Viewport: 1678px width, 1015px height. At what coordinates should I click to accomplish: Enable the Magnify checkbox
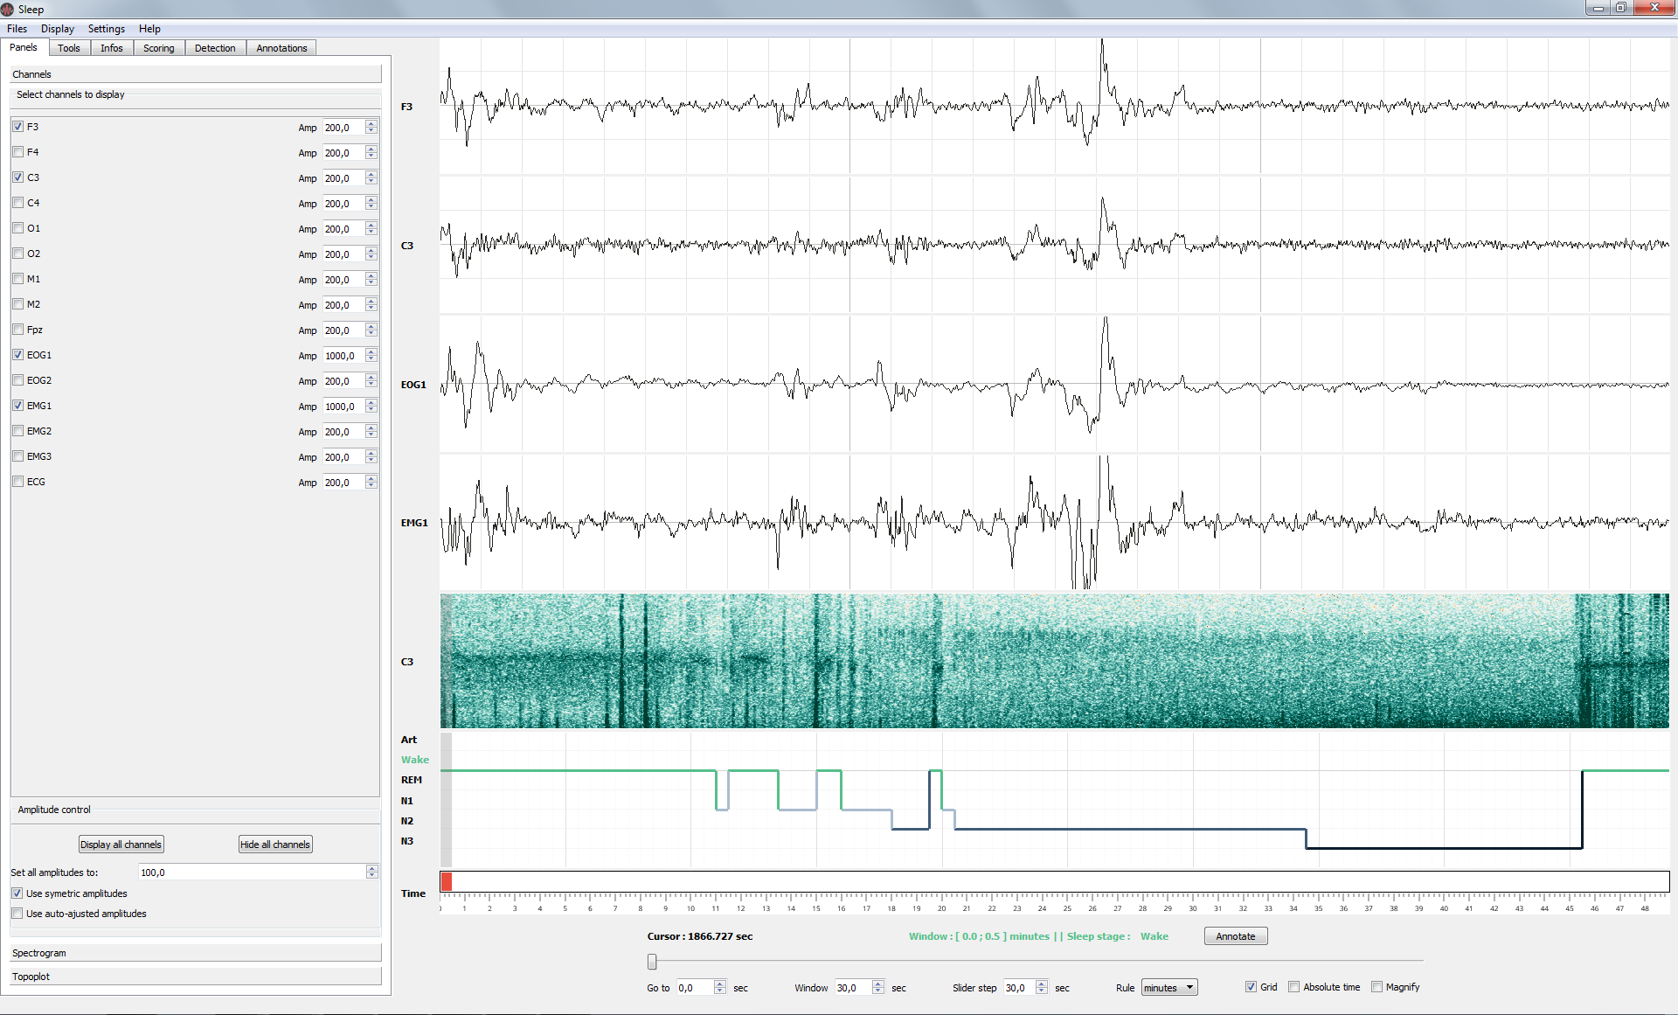(x=1377, y=987)
